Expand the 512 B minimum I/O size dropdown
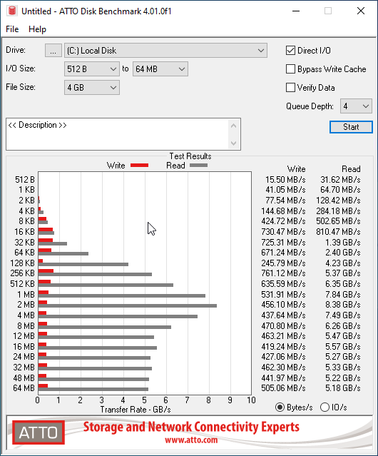Viewport: 378px width, 456px height. [x=92, y=69]
